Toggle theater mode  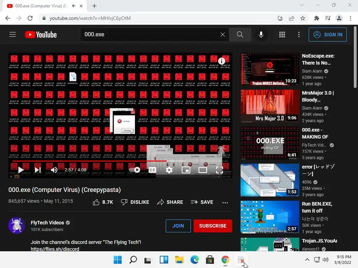pyautogui.click(x=203, y=170)
